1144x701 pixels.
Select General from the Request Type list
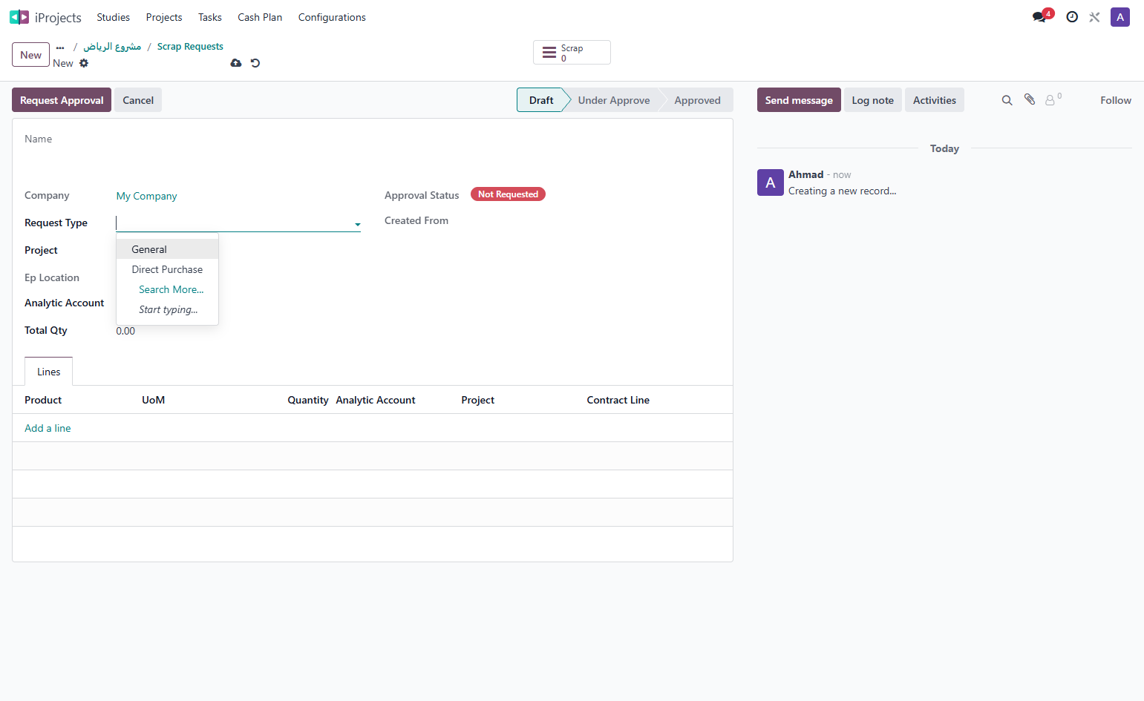(x=167, y=249)
